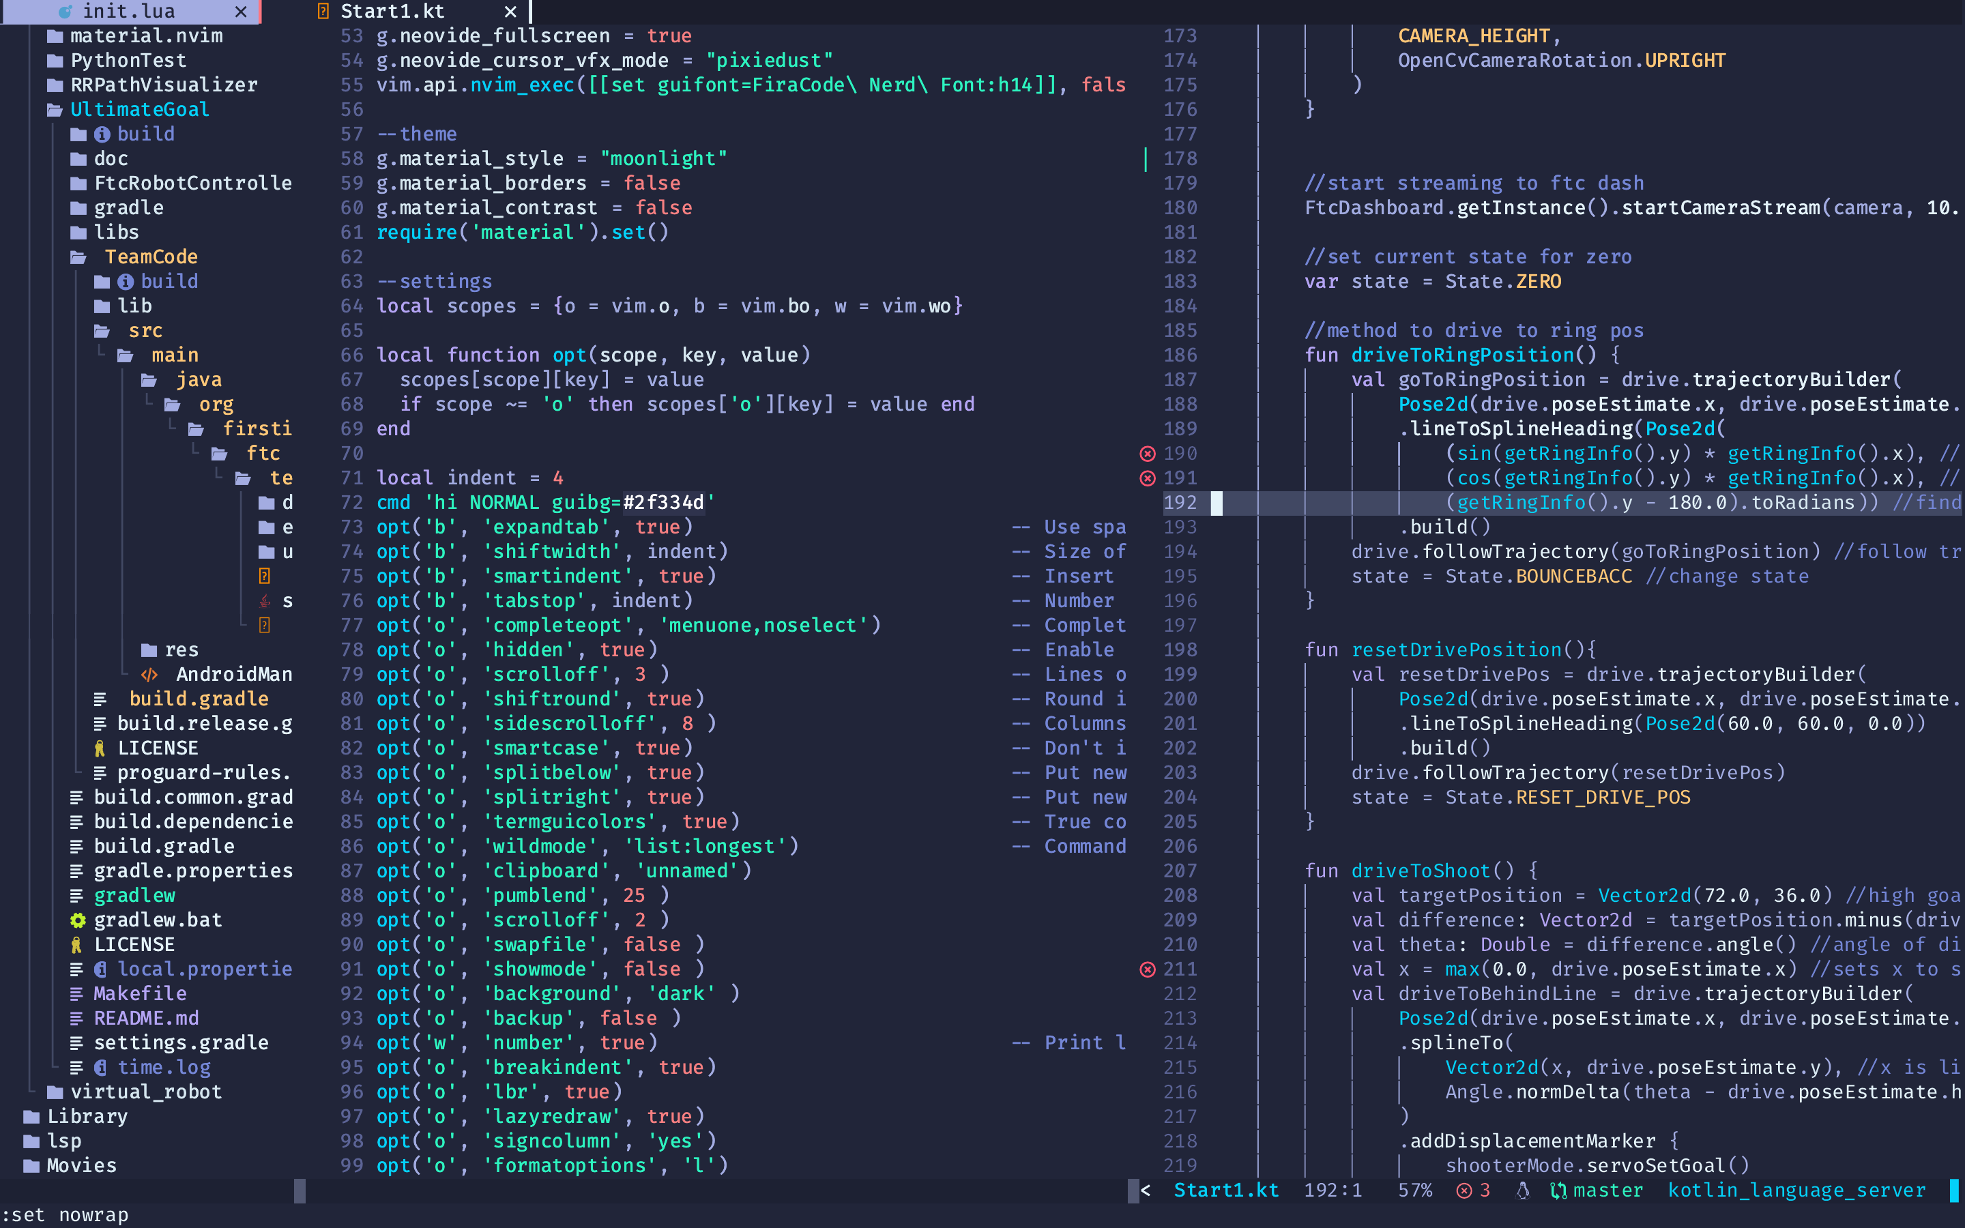Click the orange file icon on the Start1.kt tab

point(324,12)
